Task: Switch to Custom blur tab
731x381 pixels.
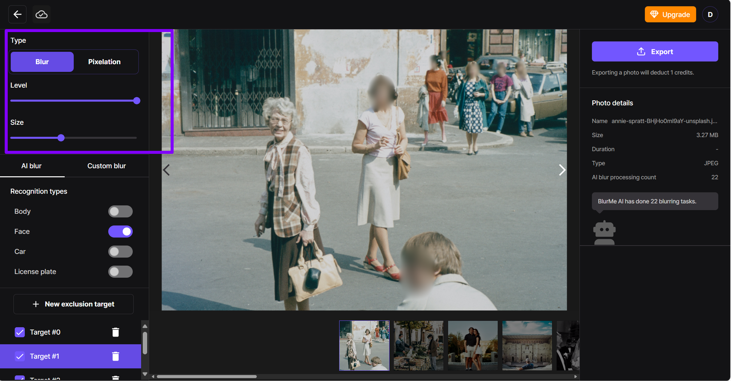Action: (x=106, y=166)
